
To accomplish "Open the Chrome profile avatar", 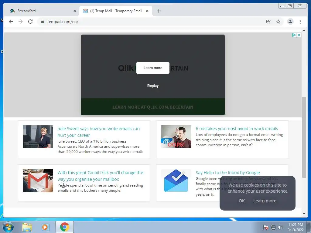I will click(290, 22).
